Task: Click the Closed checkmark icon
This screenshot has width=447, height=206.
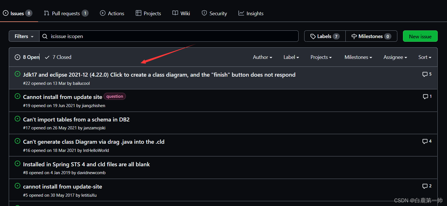Action: point(47,57)
